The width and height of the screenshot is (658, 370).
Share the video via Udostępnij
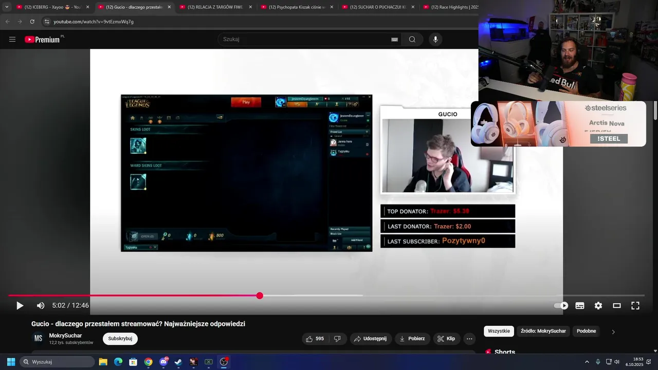371,339
